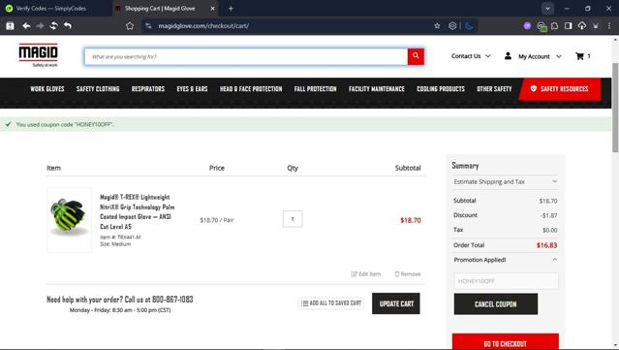
Task: Open Head & Face Protection menu
Action: coord(251,89)
